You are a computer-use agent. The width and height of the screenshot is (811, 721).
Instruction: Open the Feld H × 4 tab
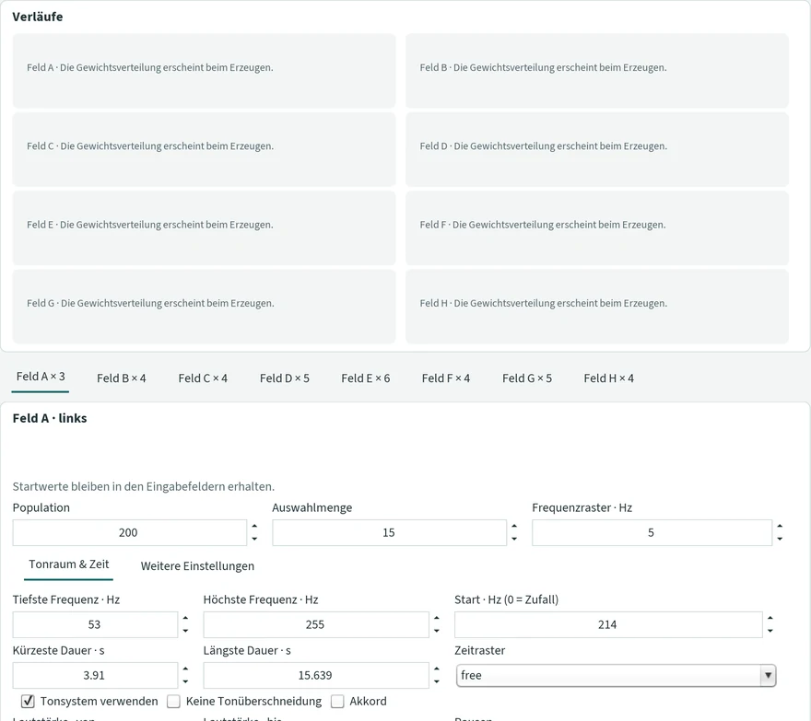(x=609, y=378)
